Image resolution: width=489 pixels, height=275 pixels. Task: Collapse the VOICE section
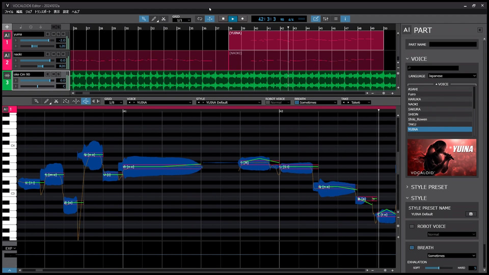(x=407, y=59)
